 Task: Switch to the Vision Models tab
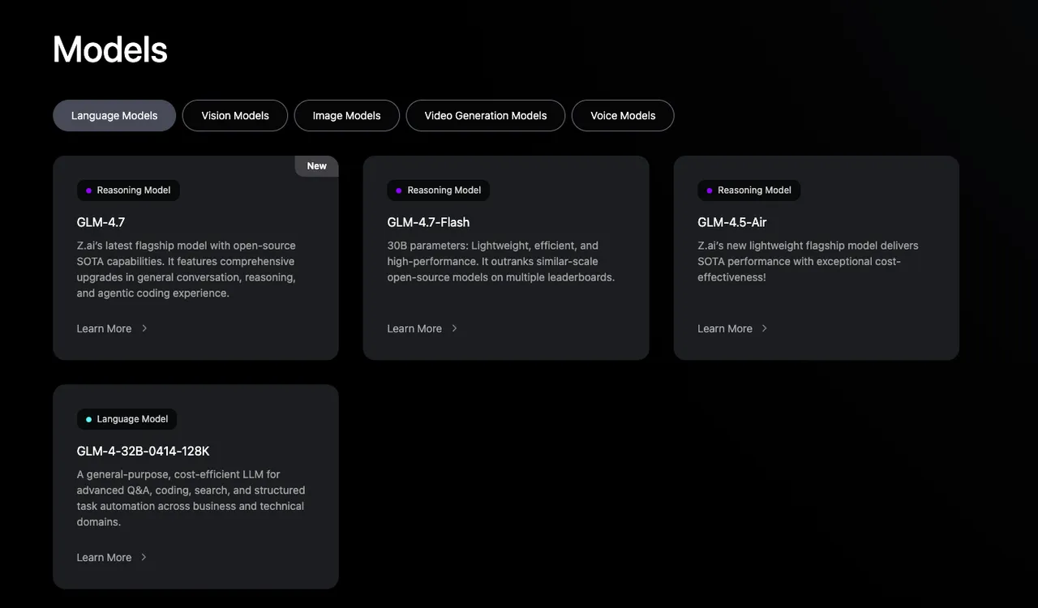click(x=235, y=115)
